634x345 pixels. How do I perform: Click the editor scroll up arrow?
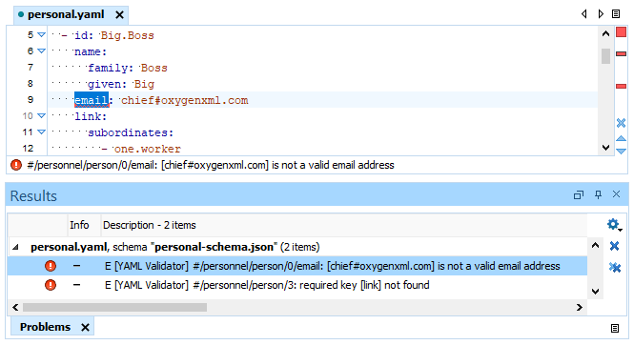coord(605,33)
